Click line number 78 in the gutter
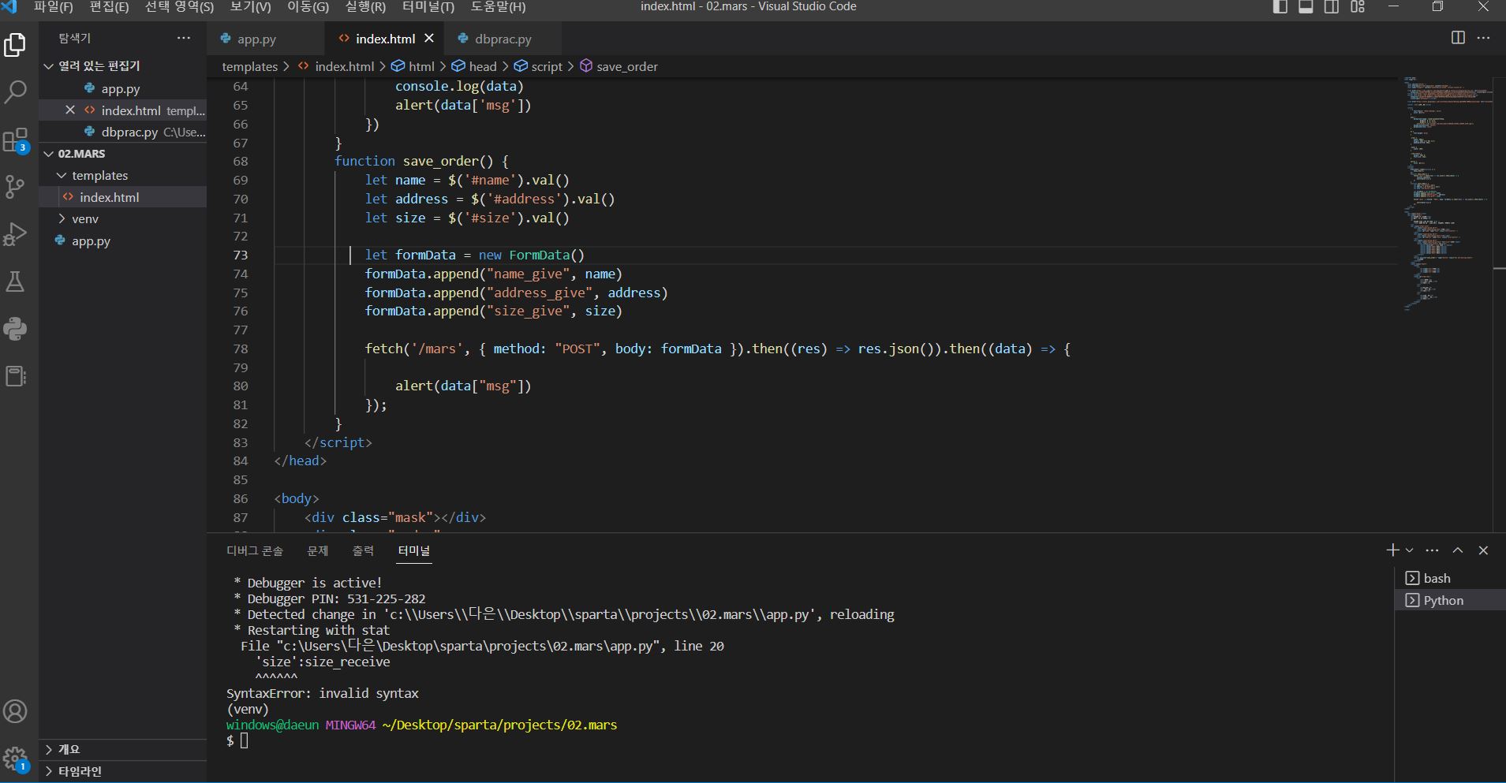Viewport: 1506px width, 783px height. pos(241,349)
